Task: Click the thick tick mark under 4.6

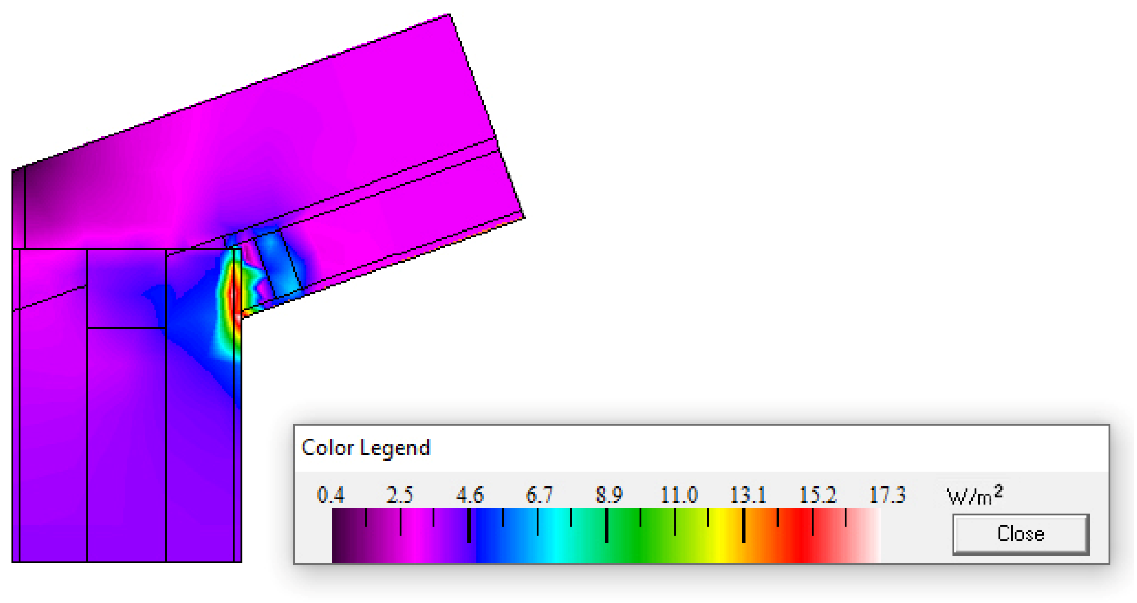Action: pyautogui.click(x=469, y=526)
